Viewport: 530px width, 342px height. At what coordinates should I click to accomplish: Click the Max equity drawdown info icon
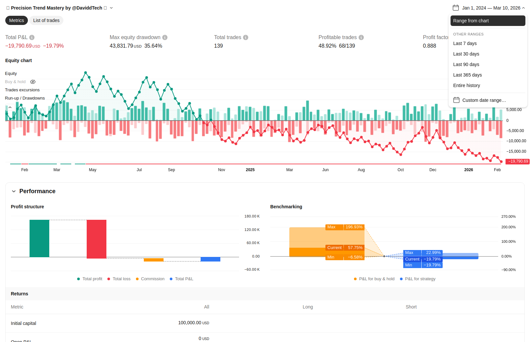165,37
